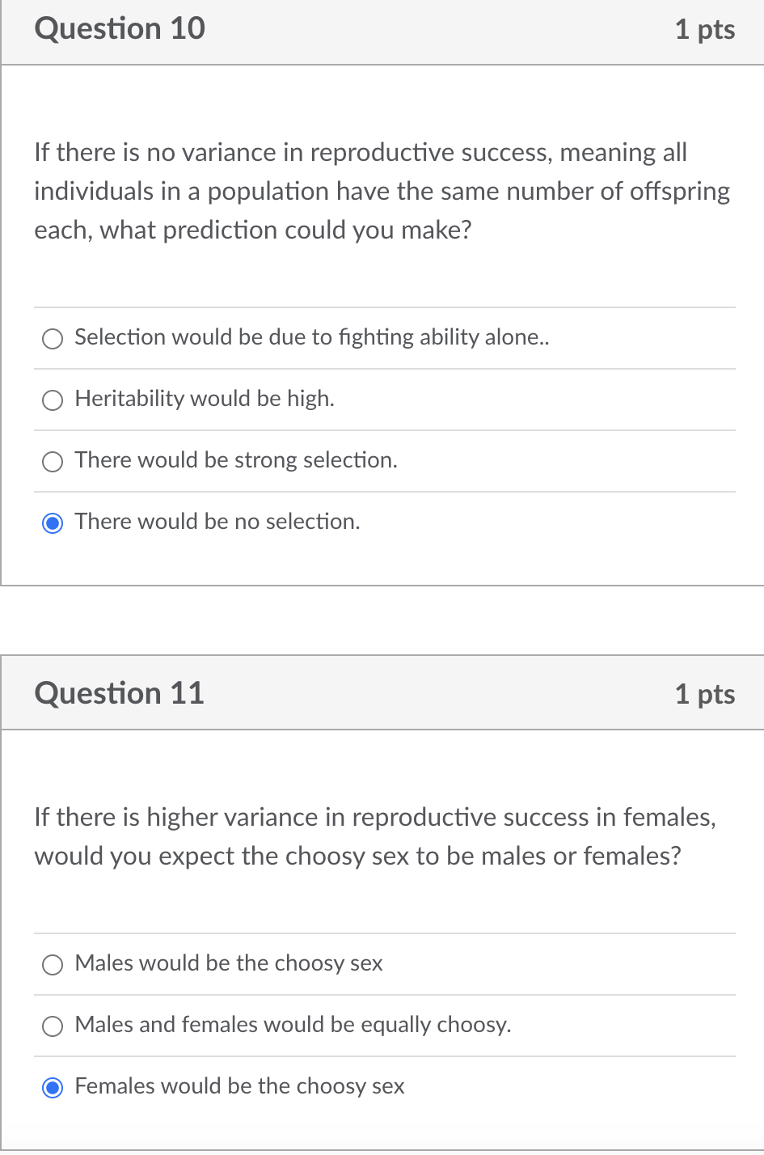Click the filled radio for 'There would be no selection.'

coord(53,523)
